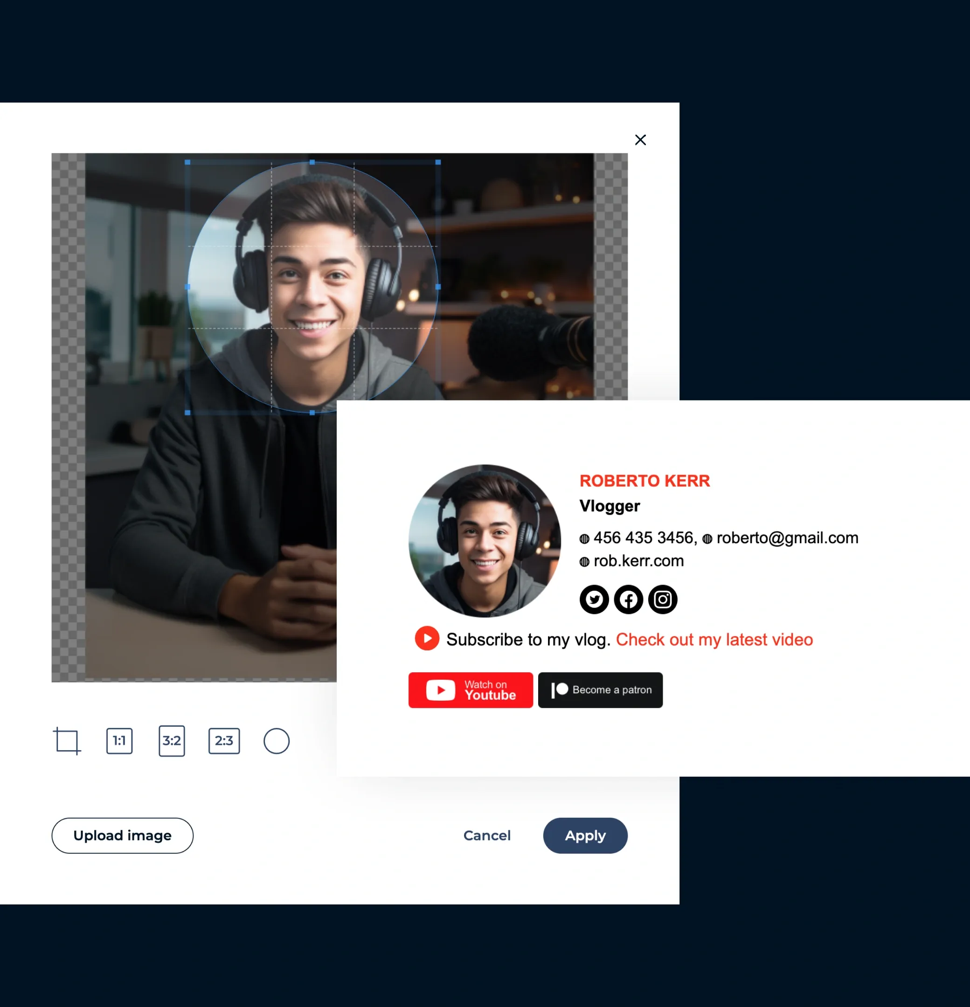Enable 3:2 aspect ratio constraint
Image resolution: width=970 pixels, height=1007 pixels.
tap(170, 741)
